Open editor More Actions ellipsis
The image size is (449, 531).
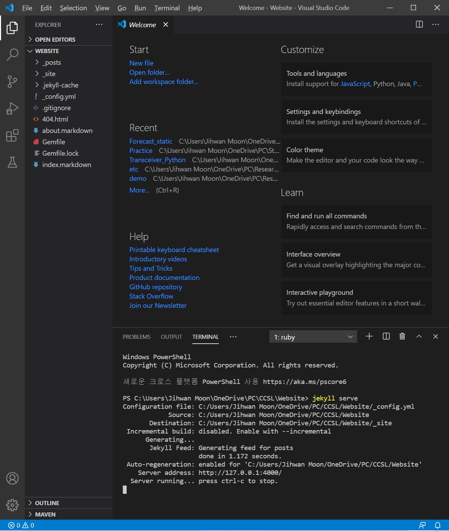tap(436, 24)
